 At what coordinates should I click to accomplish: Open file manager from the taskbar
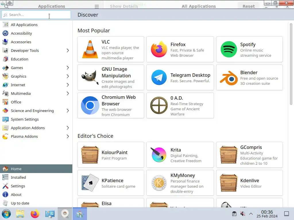[20, 214]
